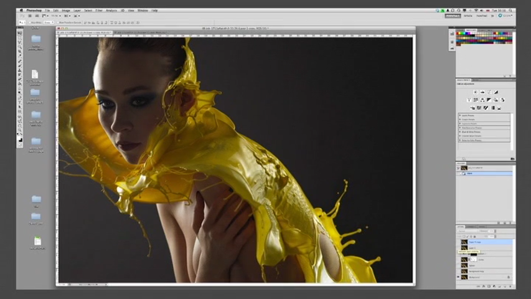Viewport: 531px width, 299px height.
Task: Click the new group icon in Layers panel
Action: point(499,287)
